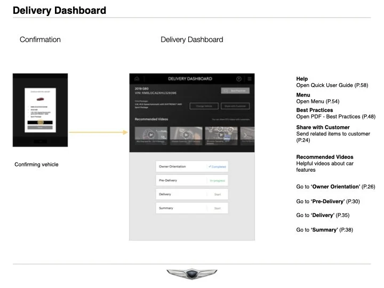
Task: Click "Go to 'Pre-Delivery' (P.30)" text
Action: coord(328,202)
